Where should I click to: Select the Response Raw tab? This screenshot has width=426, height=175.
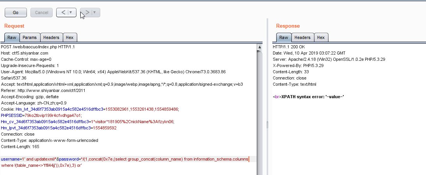[284, 37]
